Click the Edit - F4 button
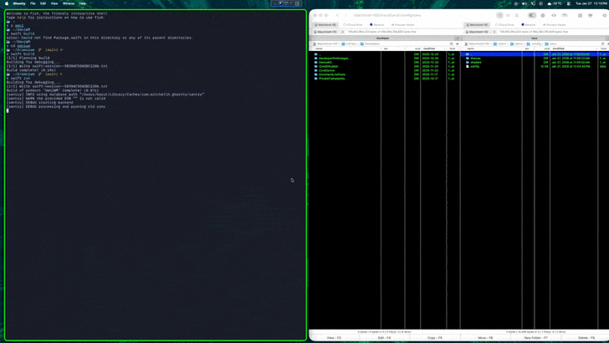609x343 pixels. 384,338
